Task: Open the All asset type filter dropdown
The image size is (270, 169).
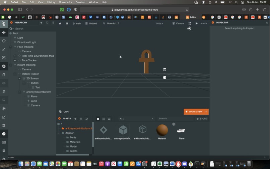Action: 136,119
